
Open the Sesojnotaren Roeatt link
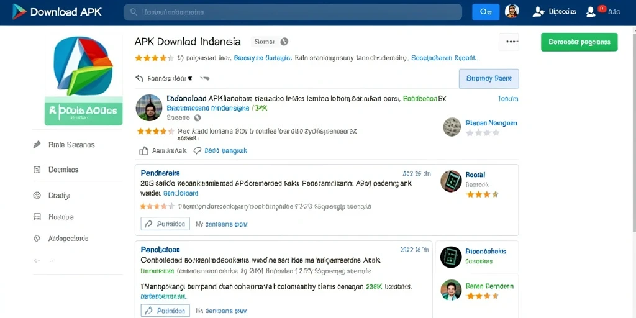(445, 58)
